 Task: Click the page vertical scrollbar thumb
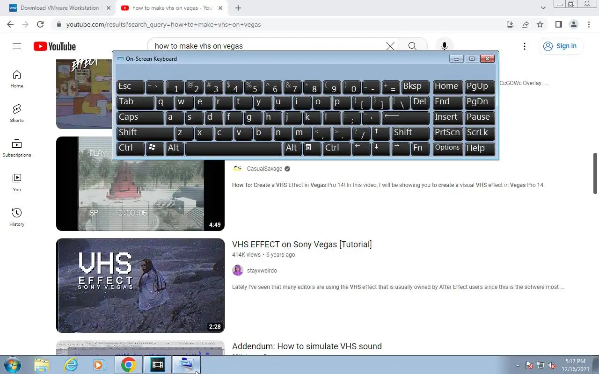[x=595, y=173]
